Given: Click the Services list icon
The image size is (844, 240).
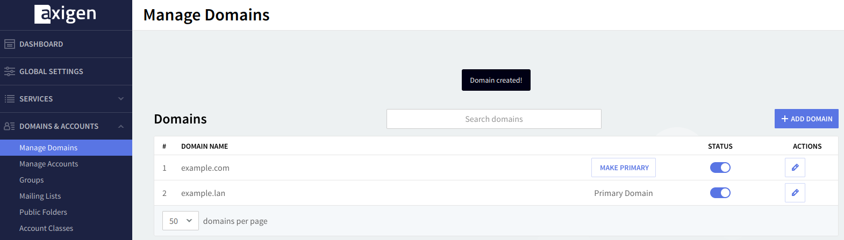Looking at the screenshot, I should (x=10, y=99).
